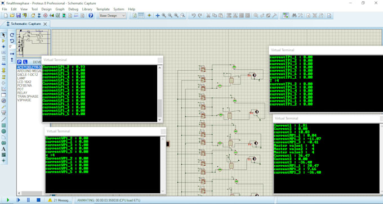Image resolution: width=383 pixels, height=204 pixels.
Task: Click the Play simulation button
Action: point(8,200)
